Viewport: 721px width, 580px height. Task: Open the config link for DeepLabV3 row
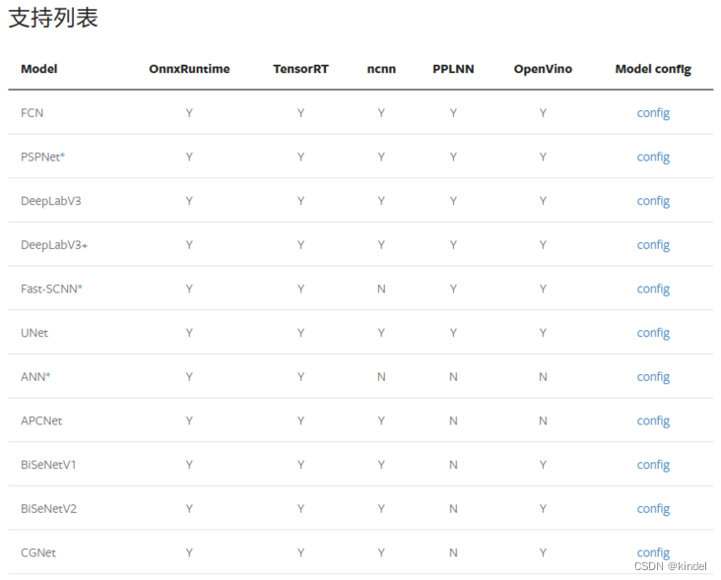point(653,201)
